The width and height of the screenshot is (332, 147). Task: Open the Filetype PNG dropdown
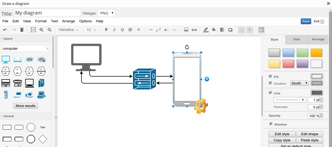[106, 13]
